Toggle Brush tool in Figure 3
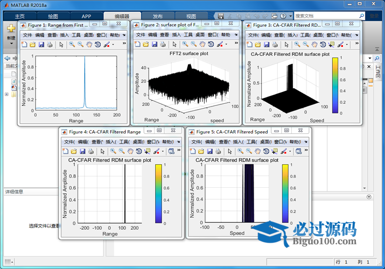The image size is (385, 269). click(x=340, y=44)
